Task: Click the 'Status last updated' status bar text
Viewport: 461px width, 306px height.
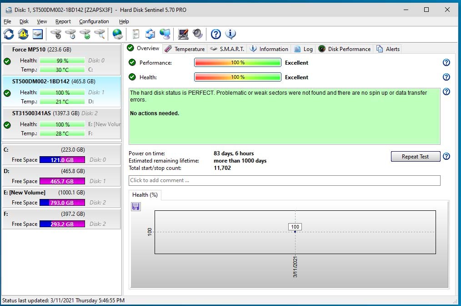Action: (x=63, y=301)
